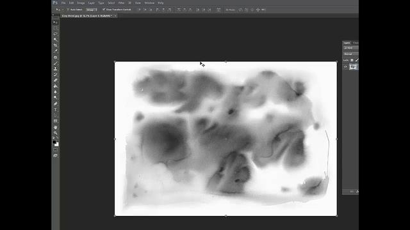410x230 pixels.
Task: Toggle lock image pixels brush icon
Action: (357, 60)
